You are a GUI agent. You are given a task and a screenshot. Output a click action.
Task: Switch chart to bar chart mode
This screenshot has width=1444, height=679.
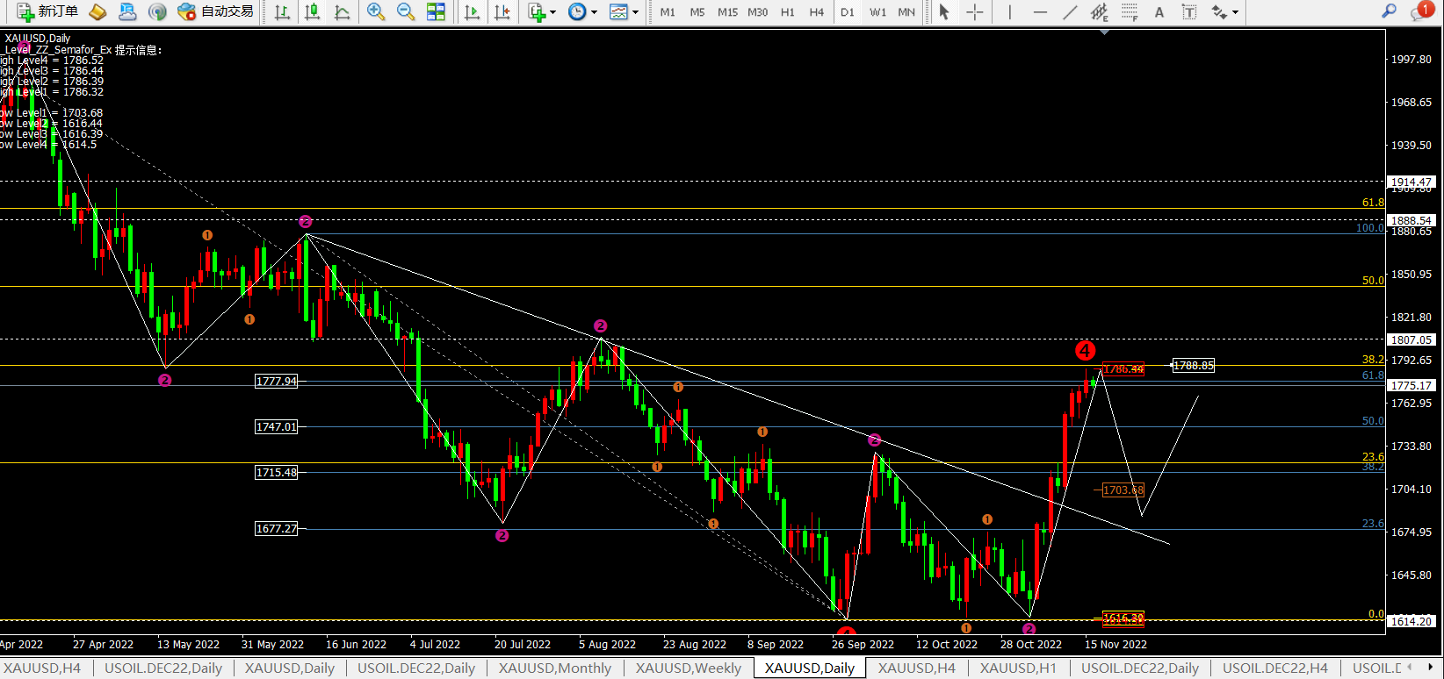(x=282, y=12)
